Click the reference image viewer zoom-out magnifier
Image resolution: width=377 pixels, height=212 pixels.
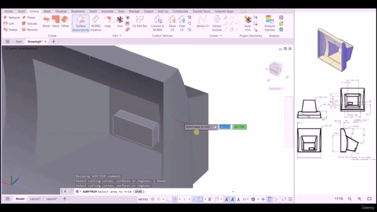click(350, 199)
